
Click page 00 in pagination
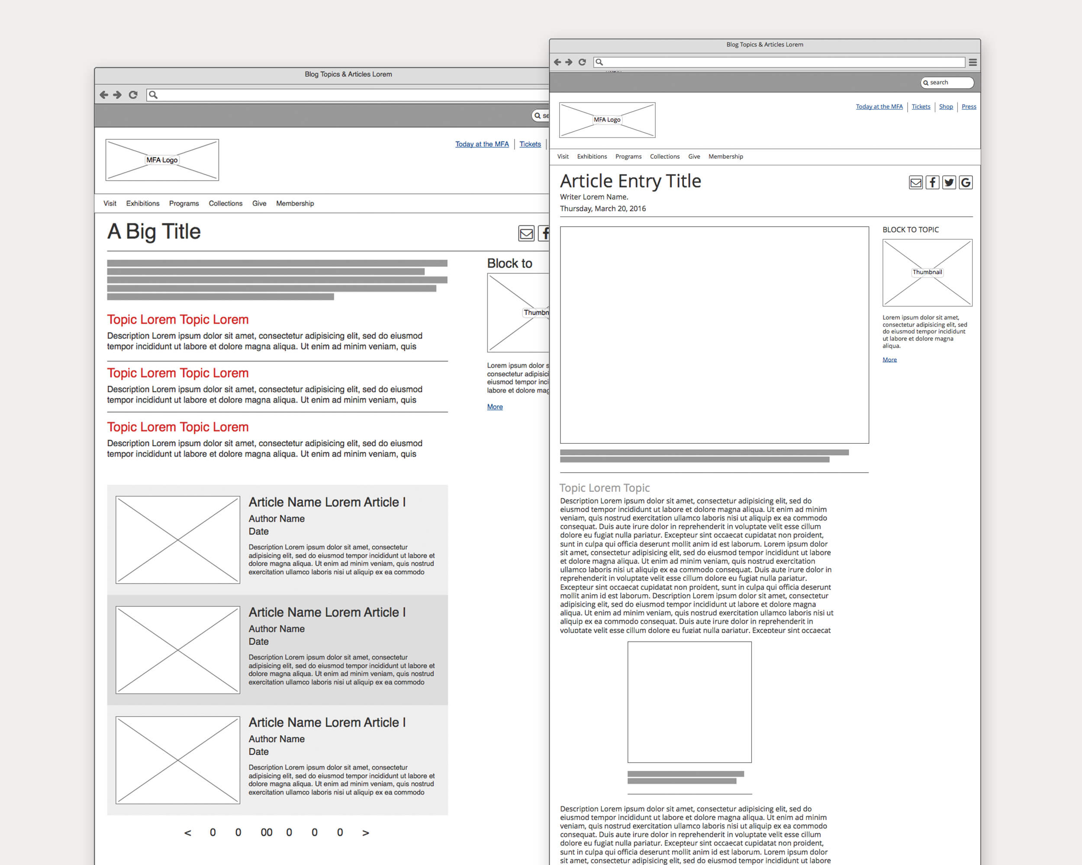pyautogui.click(x=267, y=833)
